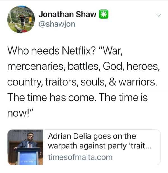Click the empty card area right of timesofmalta.com
Image resolution: width=168 pixels, height=173 pixels.
[136, 157]
